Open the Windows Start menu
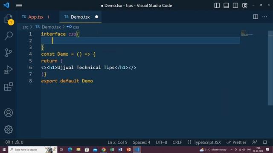The height and width of the screenshot is (153, 273). (4, 150)
